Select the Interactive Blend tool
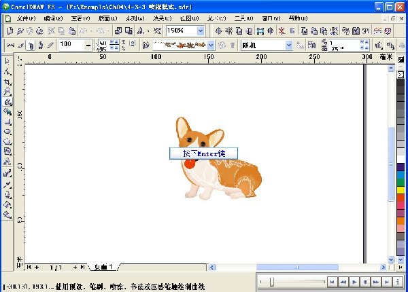Screen dimensions: 408x292 tap(7, 173)
